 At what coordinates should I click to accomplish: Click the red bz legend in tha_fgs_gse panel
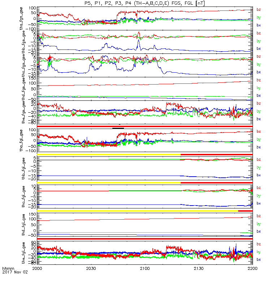pyautogui.click(x=259, y=10)
